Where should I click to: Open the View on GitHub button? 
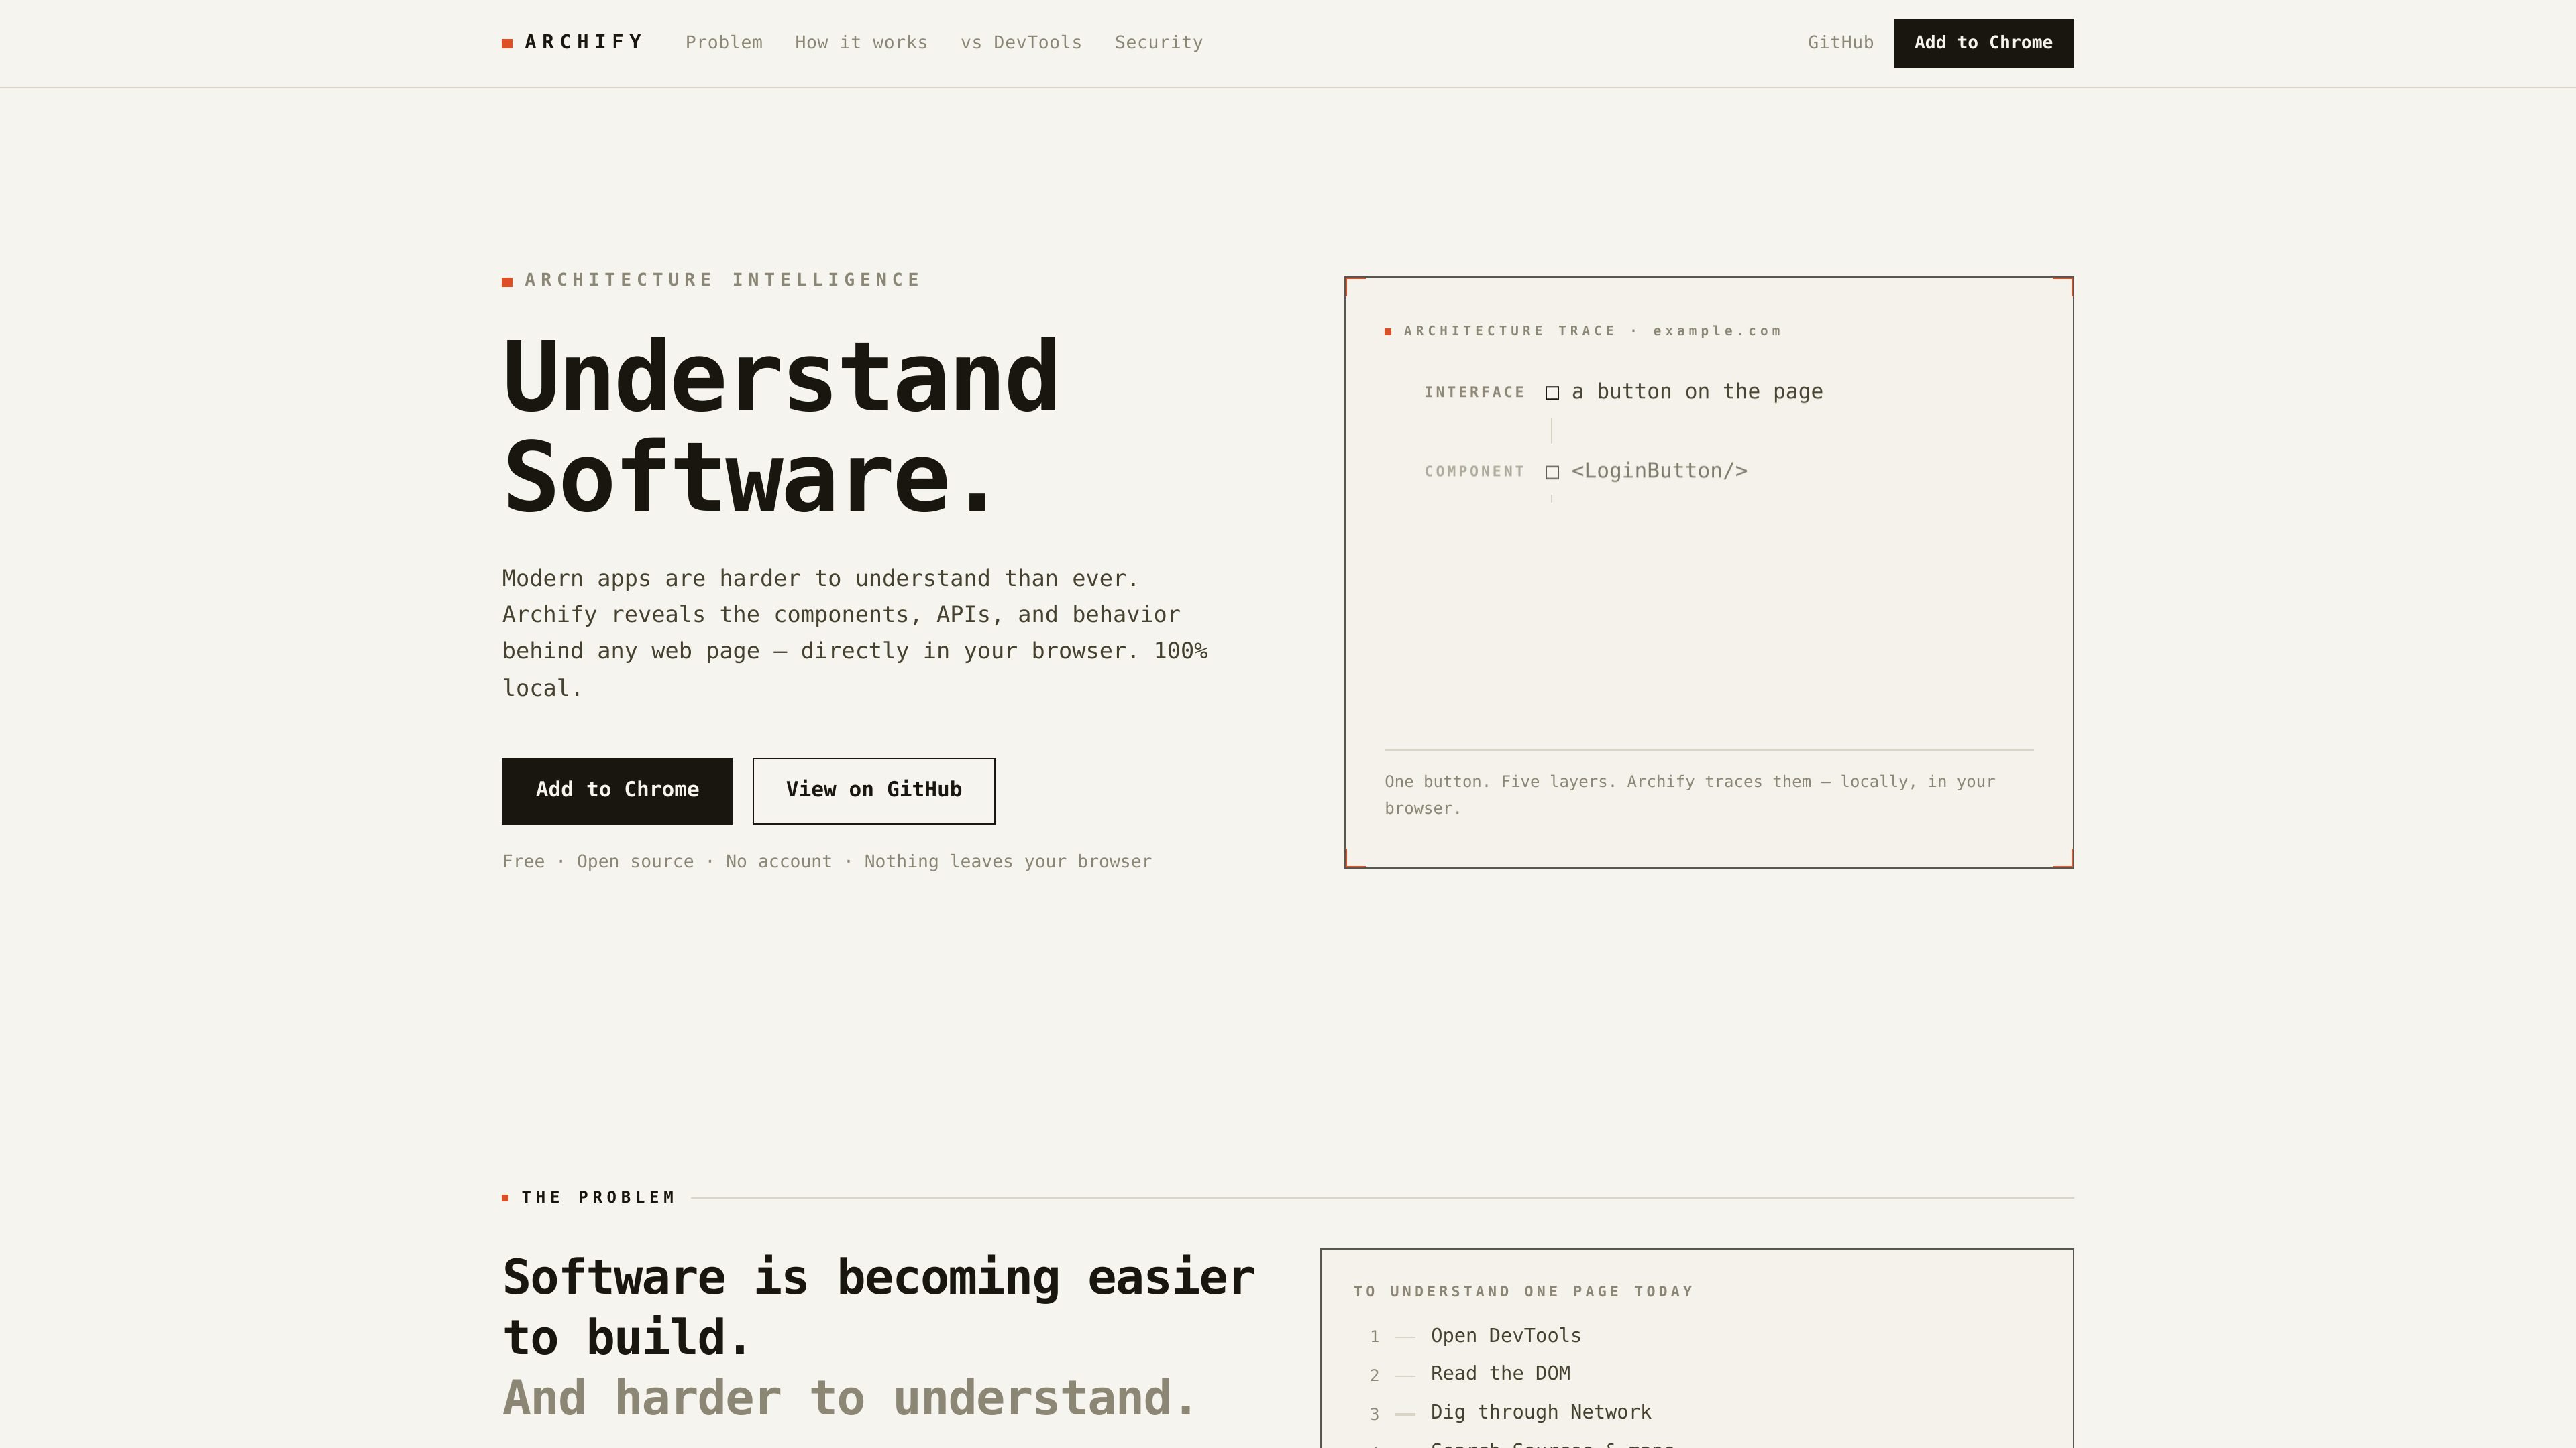click(x=874, y=790)
